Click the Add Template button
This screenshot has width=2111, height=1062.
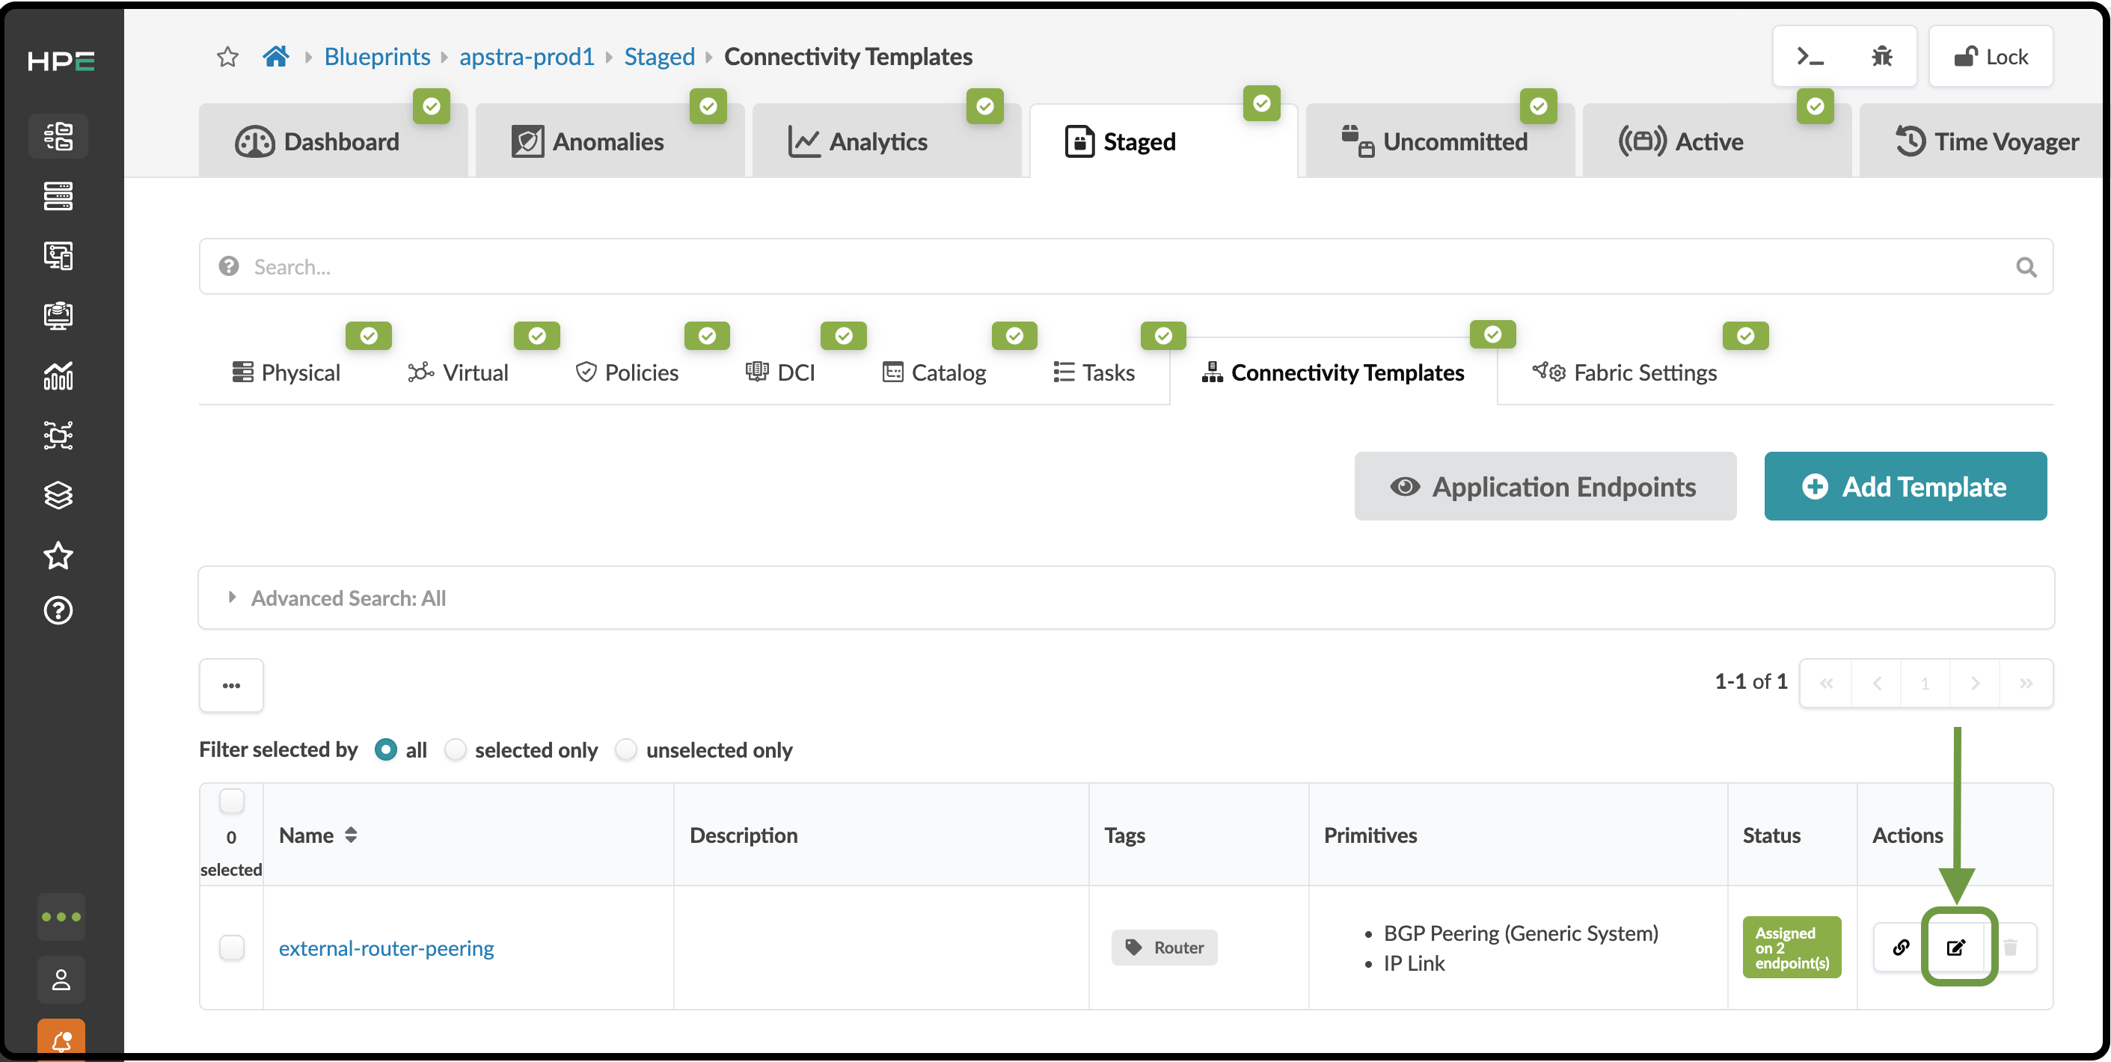pyautogui.click(x=1905, y=486)
